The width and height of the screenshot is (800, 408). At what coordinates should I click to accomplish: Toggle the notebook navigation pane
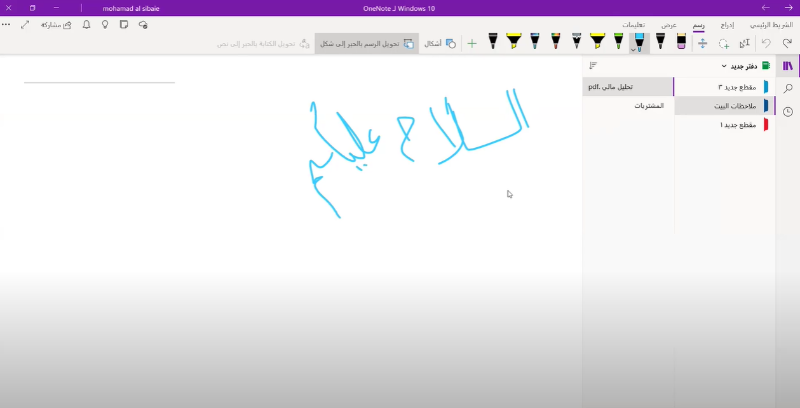[788, 66]
